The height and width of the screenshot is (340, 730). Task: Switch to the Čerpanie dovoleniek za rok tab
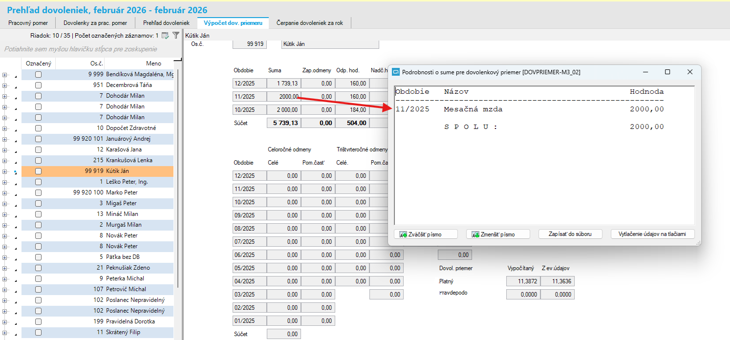click(309, 23)
